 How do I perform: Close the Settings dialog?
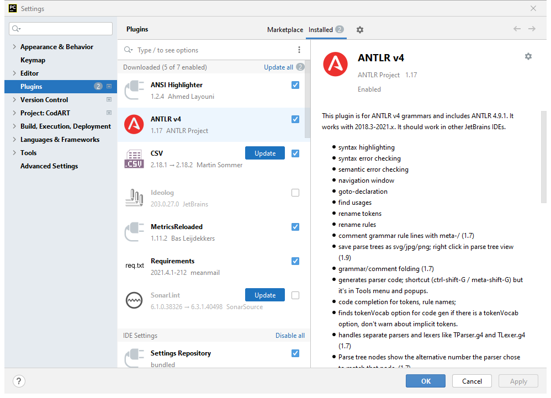533,8
